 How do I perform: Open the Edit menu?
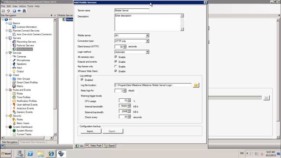[9, 6]
